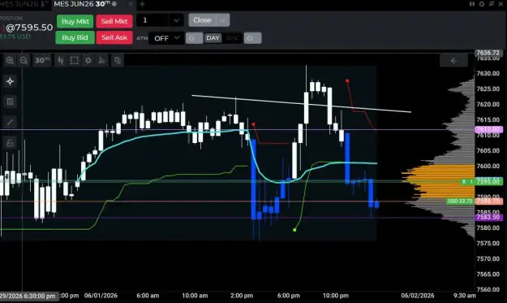Select the crosshair cursor tool
The image size is (507, 303).
coord(10,81)
